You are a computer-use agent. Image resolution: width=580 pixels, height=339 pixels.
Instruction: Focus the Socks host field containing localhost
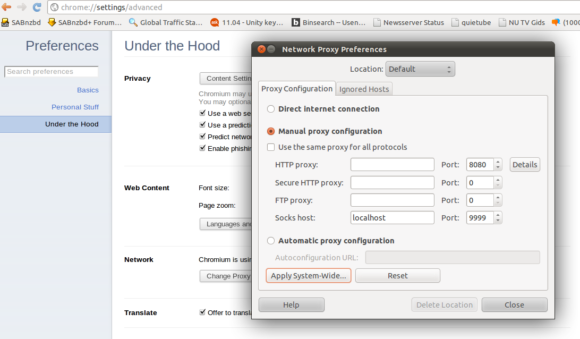(393, 218)
